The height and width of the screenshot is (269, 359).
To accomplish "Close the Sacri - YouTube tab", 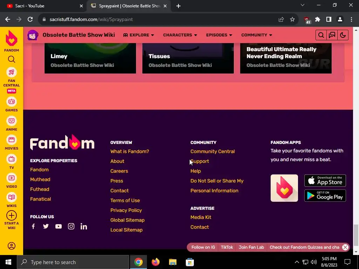I will 81,6.
